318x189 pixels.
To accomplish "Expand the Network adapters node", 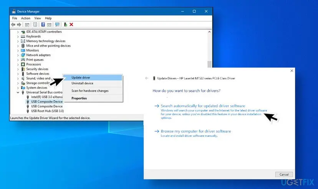I will [x=18, y=55].
